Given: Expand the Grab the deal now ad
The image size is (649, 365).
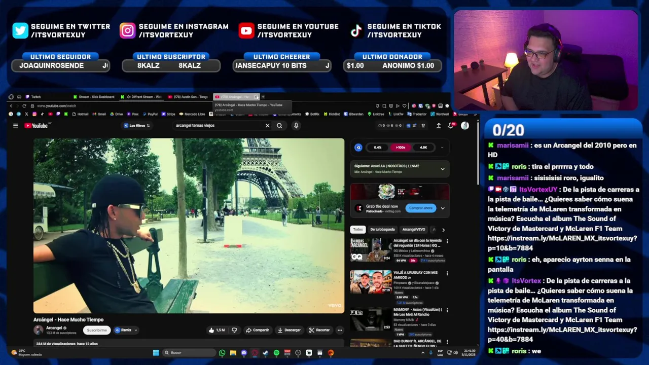Looking at the screenshot, I should click(x=442, y=208).
